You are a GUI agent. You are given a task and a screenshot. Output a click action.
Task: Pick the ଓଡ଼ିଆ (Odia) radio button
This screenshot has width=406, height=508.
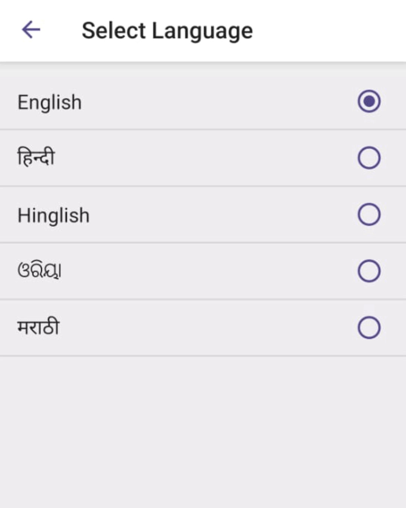click(x=369, y=271)
